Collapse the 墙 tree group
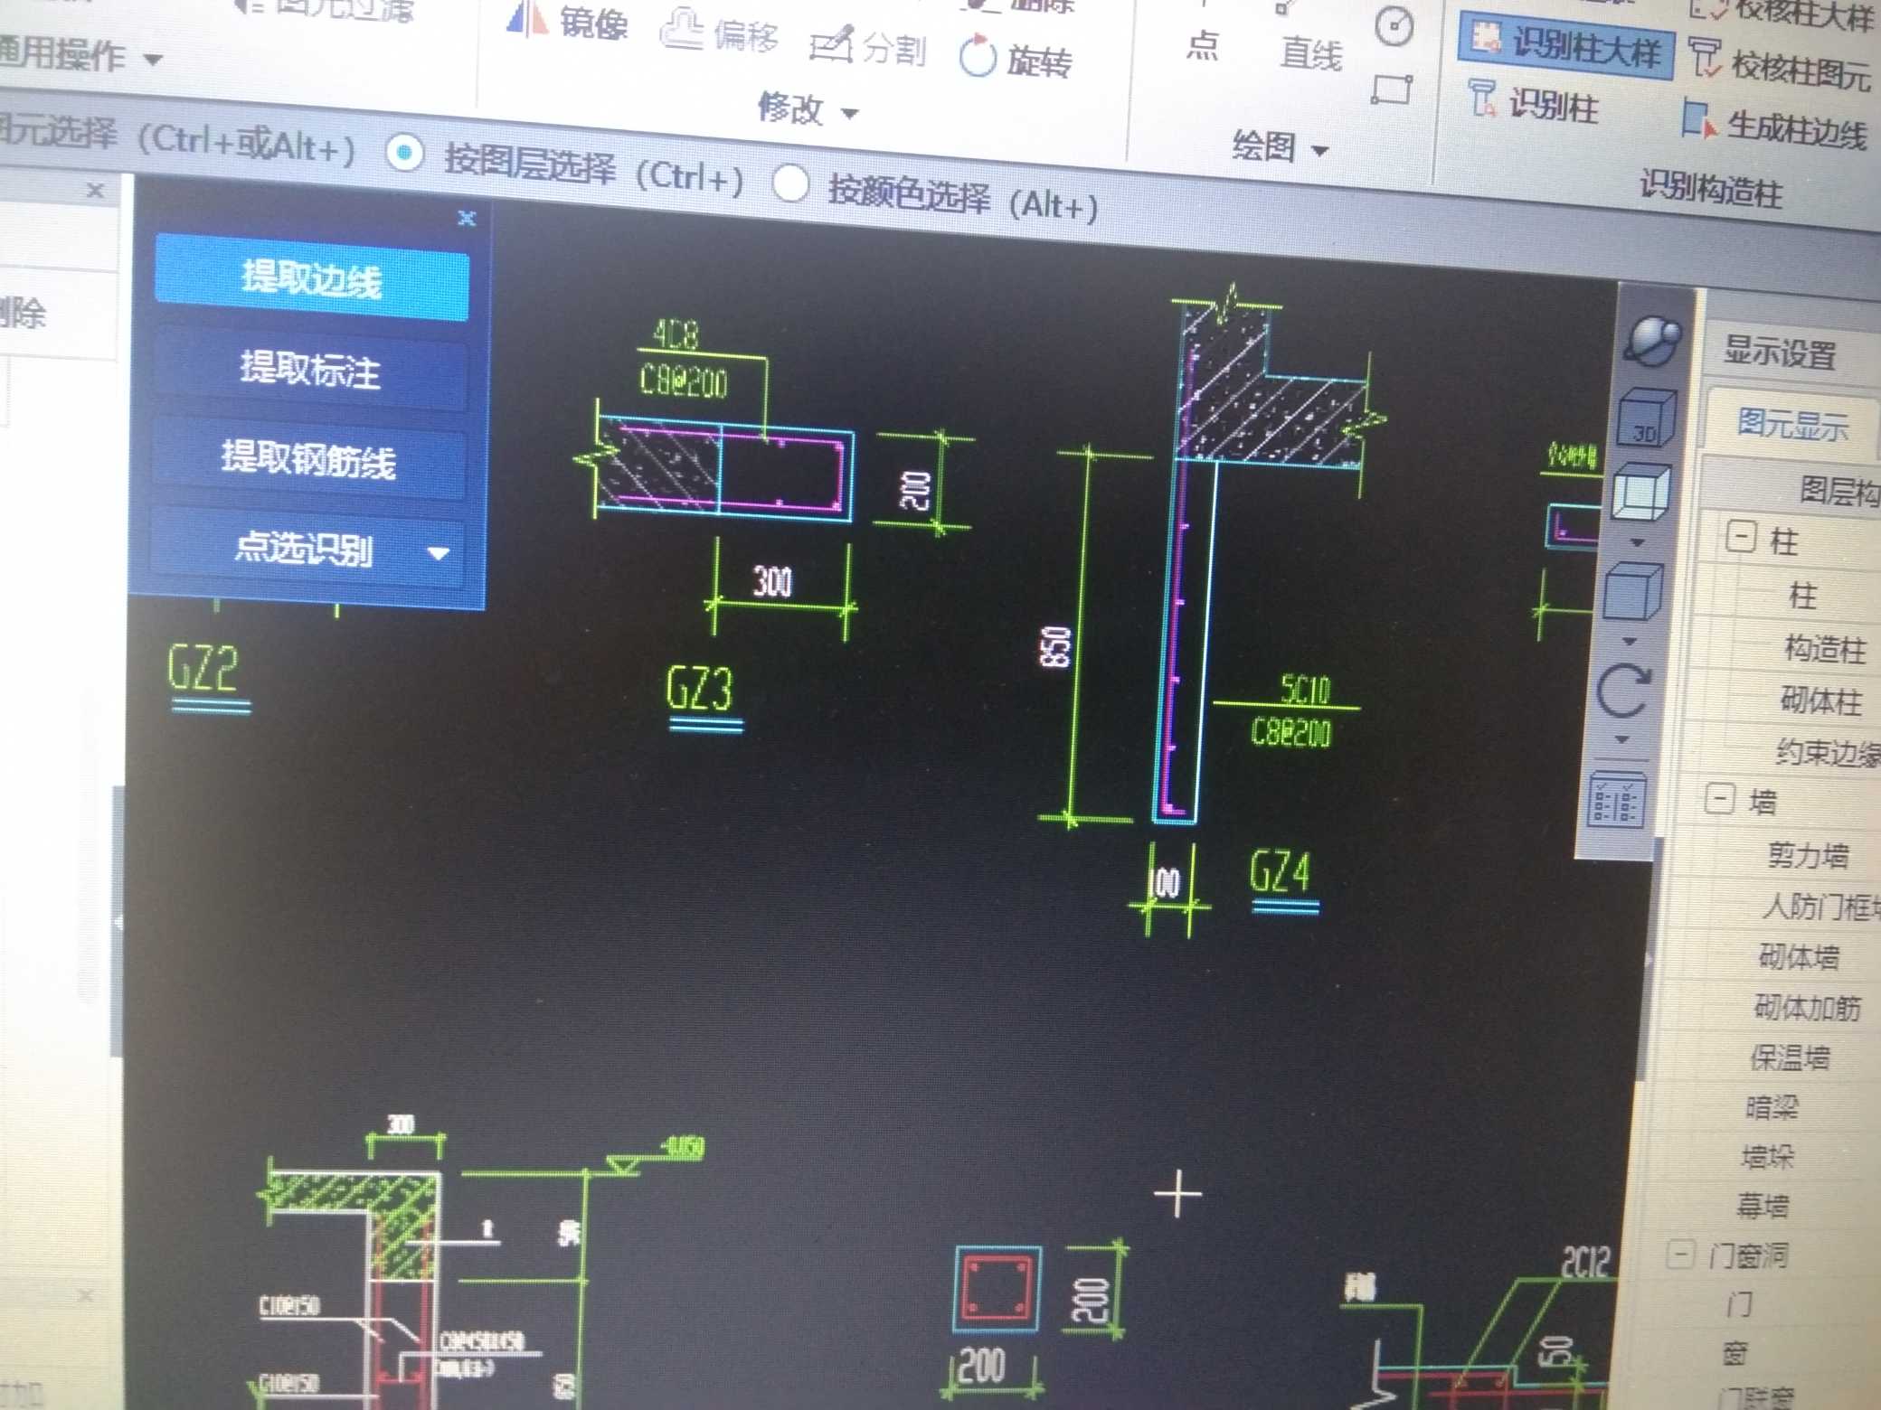 point(1719,799)
